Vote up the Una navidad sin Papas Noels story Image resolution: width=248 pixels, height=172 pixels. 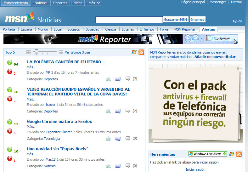(10, 149)
